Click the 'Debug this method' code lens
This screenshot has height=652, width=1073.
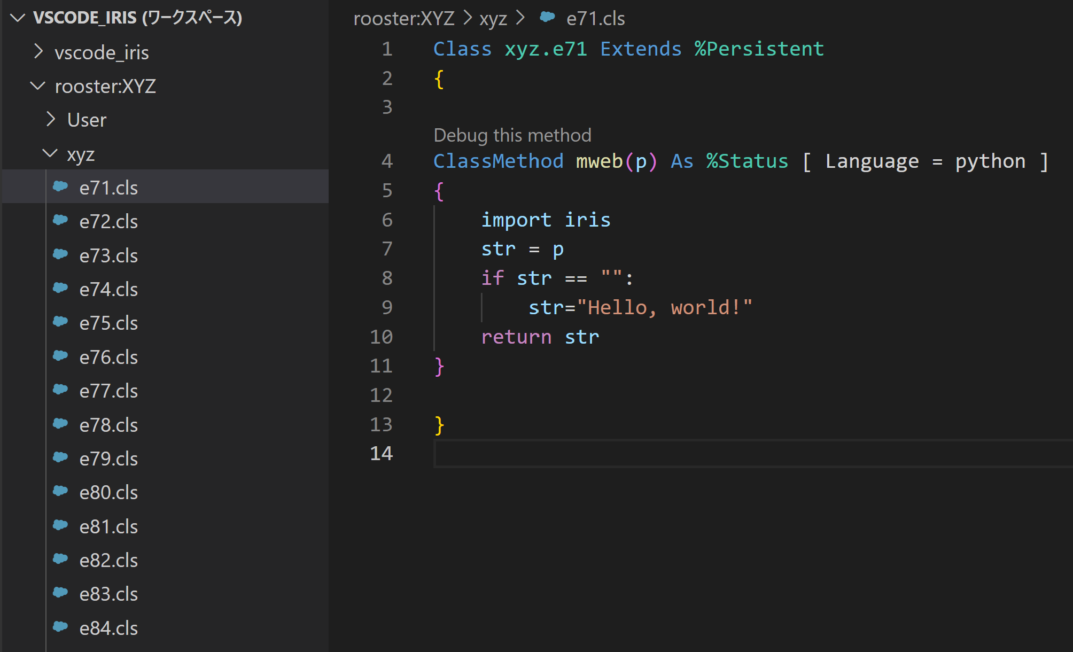(512, 135)
